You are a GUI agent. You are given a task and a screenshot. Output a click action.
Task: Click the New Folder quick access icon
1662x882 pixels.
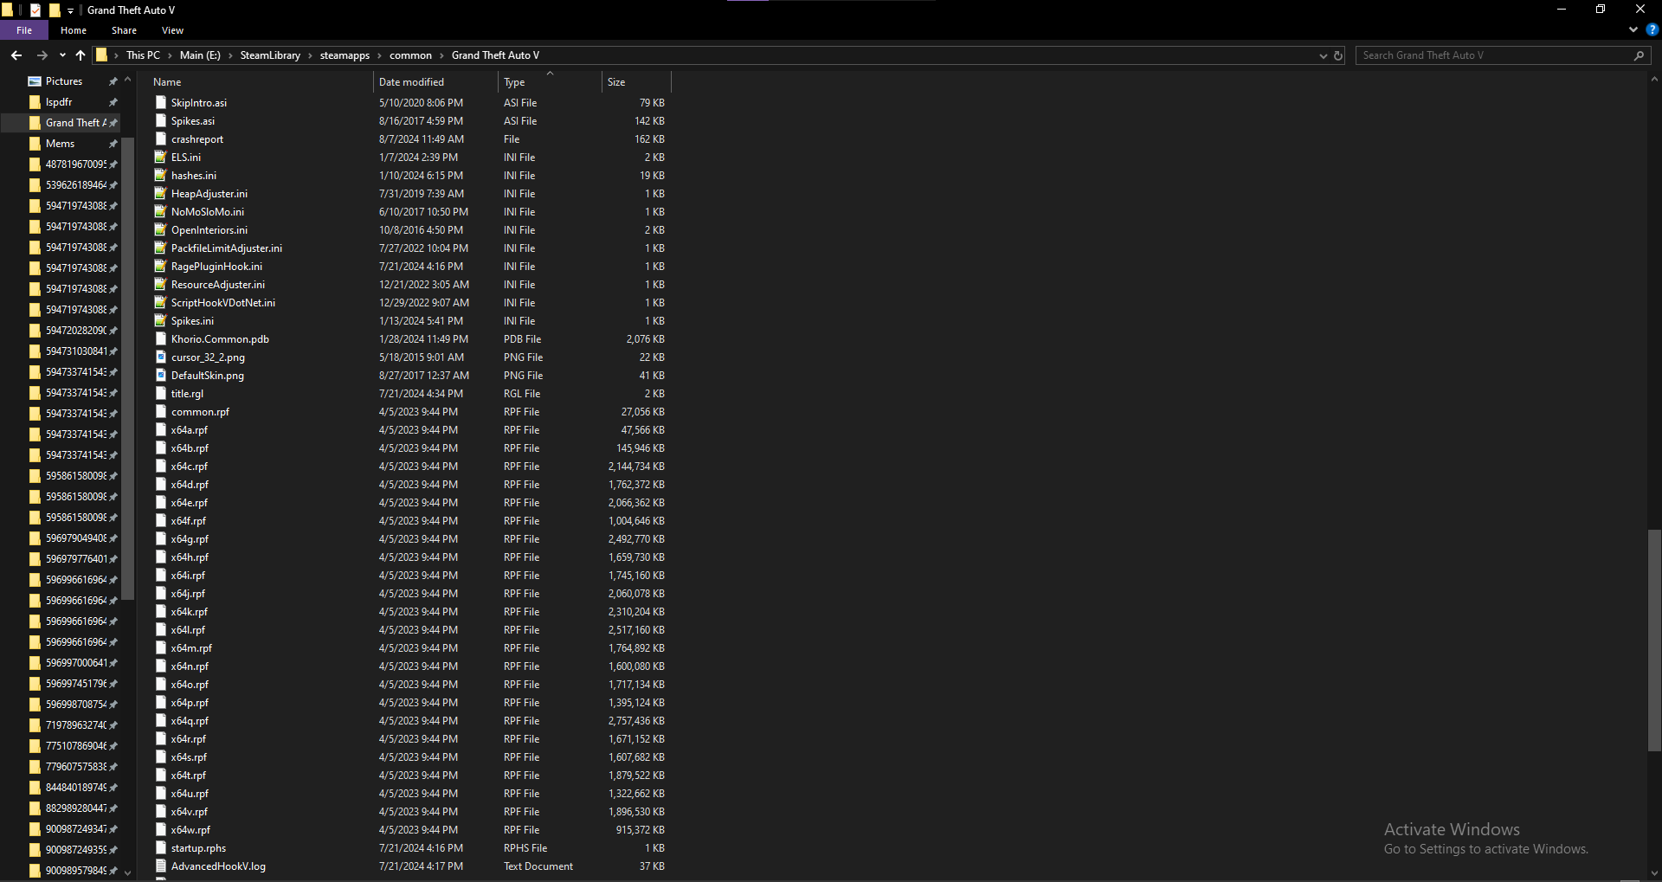pos(55,10)
